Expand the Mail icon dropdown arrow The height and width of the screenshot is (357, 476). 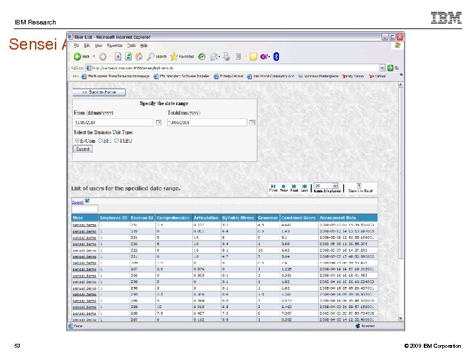click(219, 57)
